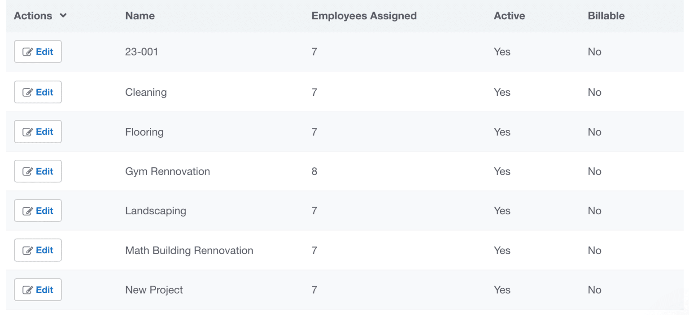Viewport: 689px width, 315px height.
Task: Click the Billable column header
Action: tap(606, 15)
